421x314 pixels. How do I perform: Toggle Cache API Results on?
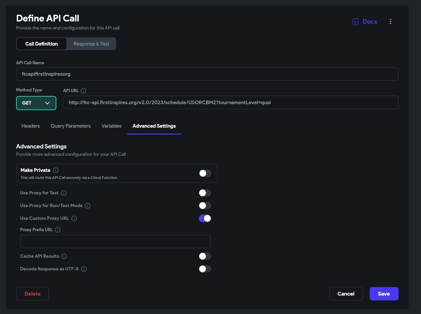pyautogui.click(x=205, y=256)
